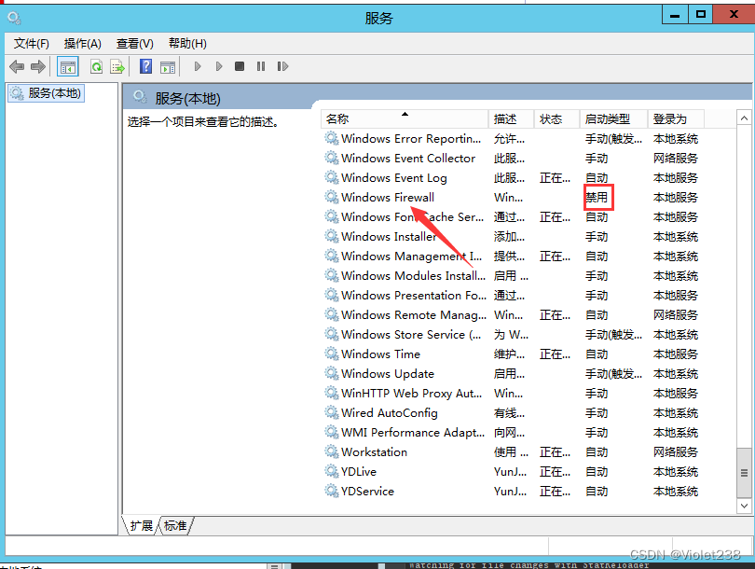Go forward with the toolbar Forward arrow
Viewport: 755px width, 569px height.
(x=38, y=66)
